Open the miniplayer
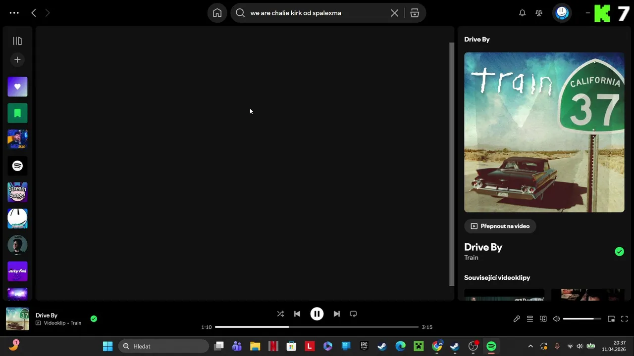634x356 pixels. (x=611, y=319)
